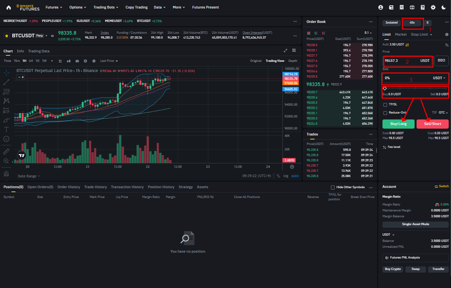Toggle dark mode moon icon
Screen dimensions: 451x288
[x=443, y=7]
